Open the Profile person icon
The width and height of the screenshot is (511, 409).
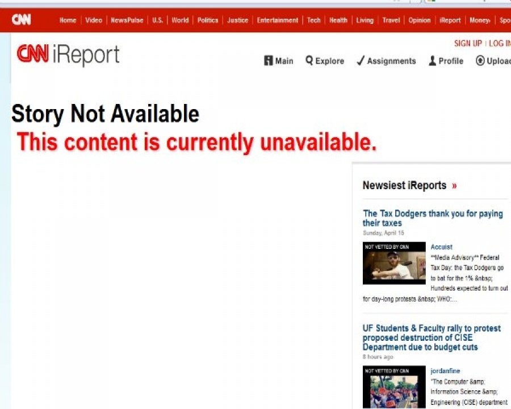432,61
